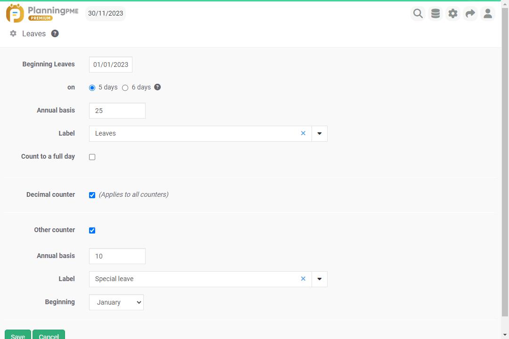Screen dimensions: 509x339
Task: Show help tooltip beside 6 days
Action: point(157,87)
